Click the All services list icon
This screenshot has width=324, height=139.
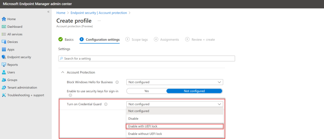(x=4, y=34)
